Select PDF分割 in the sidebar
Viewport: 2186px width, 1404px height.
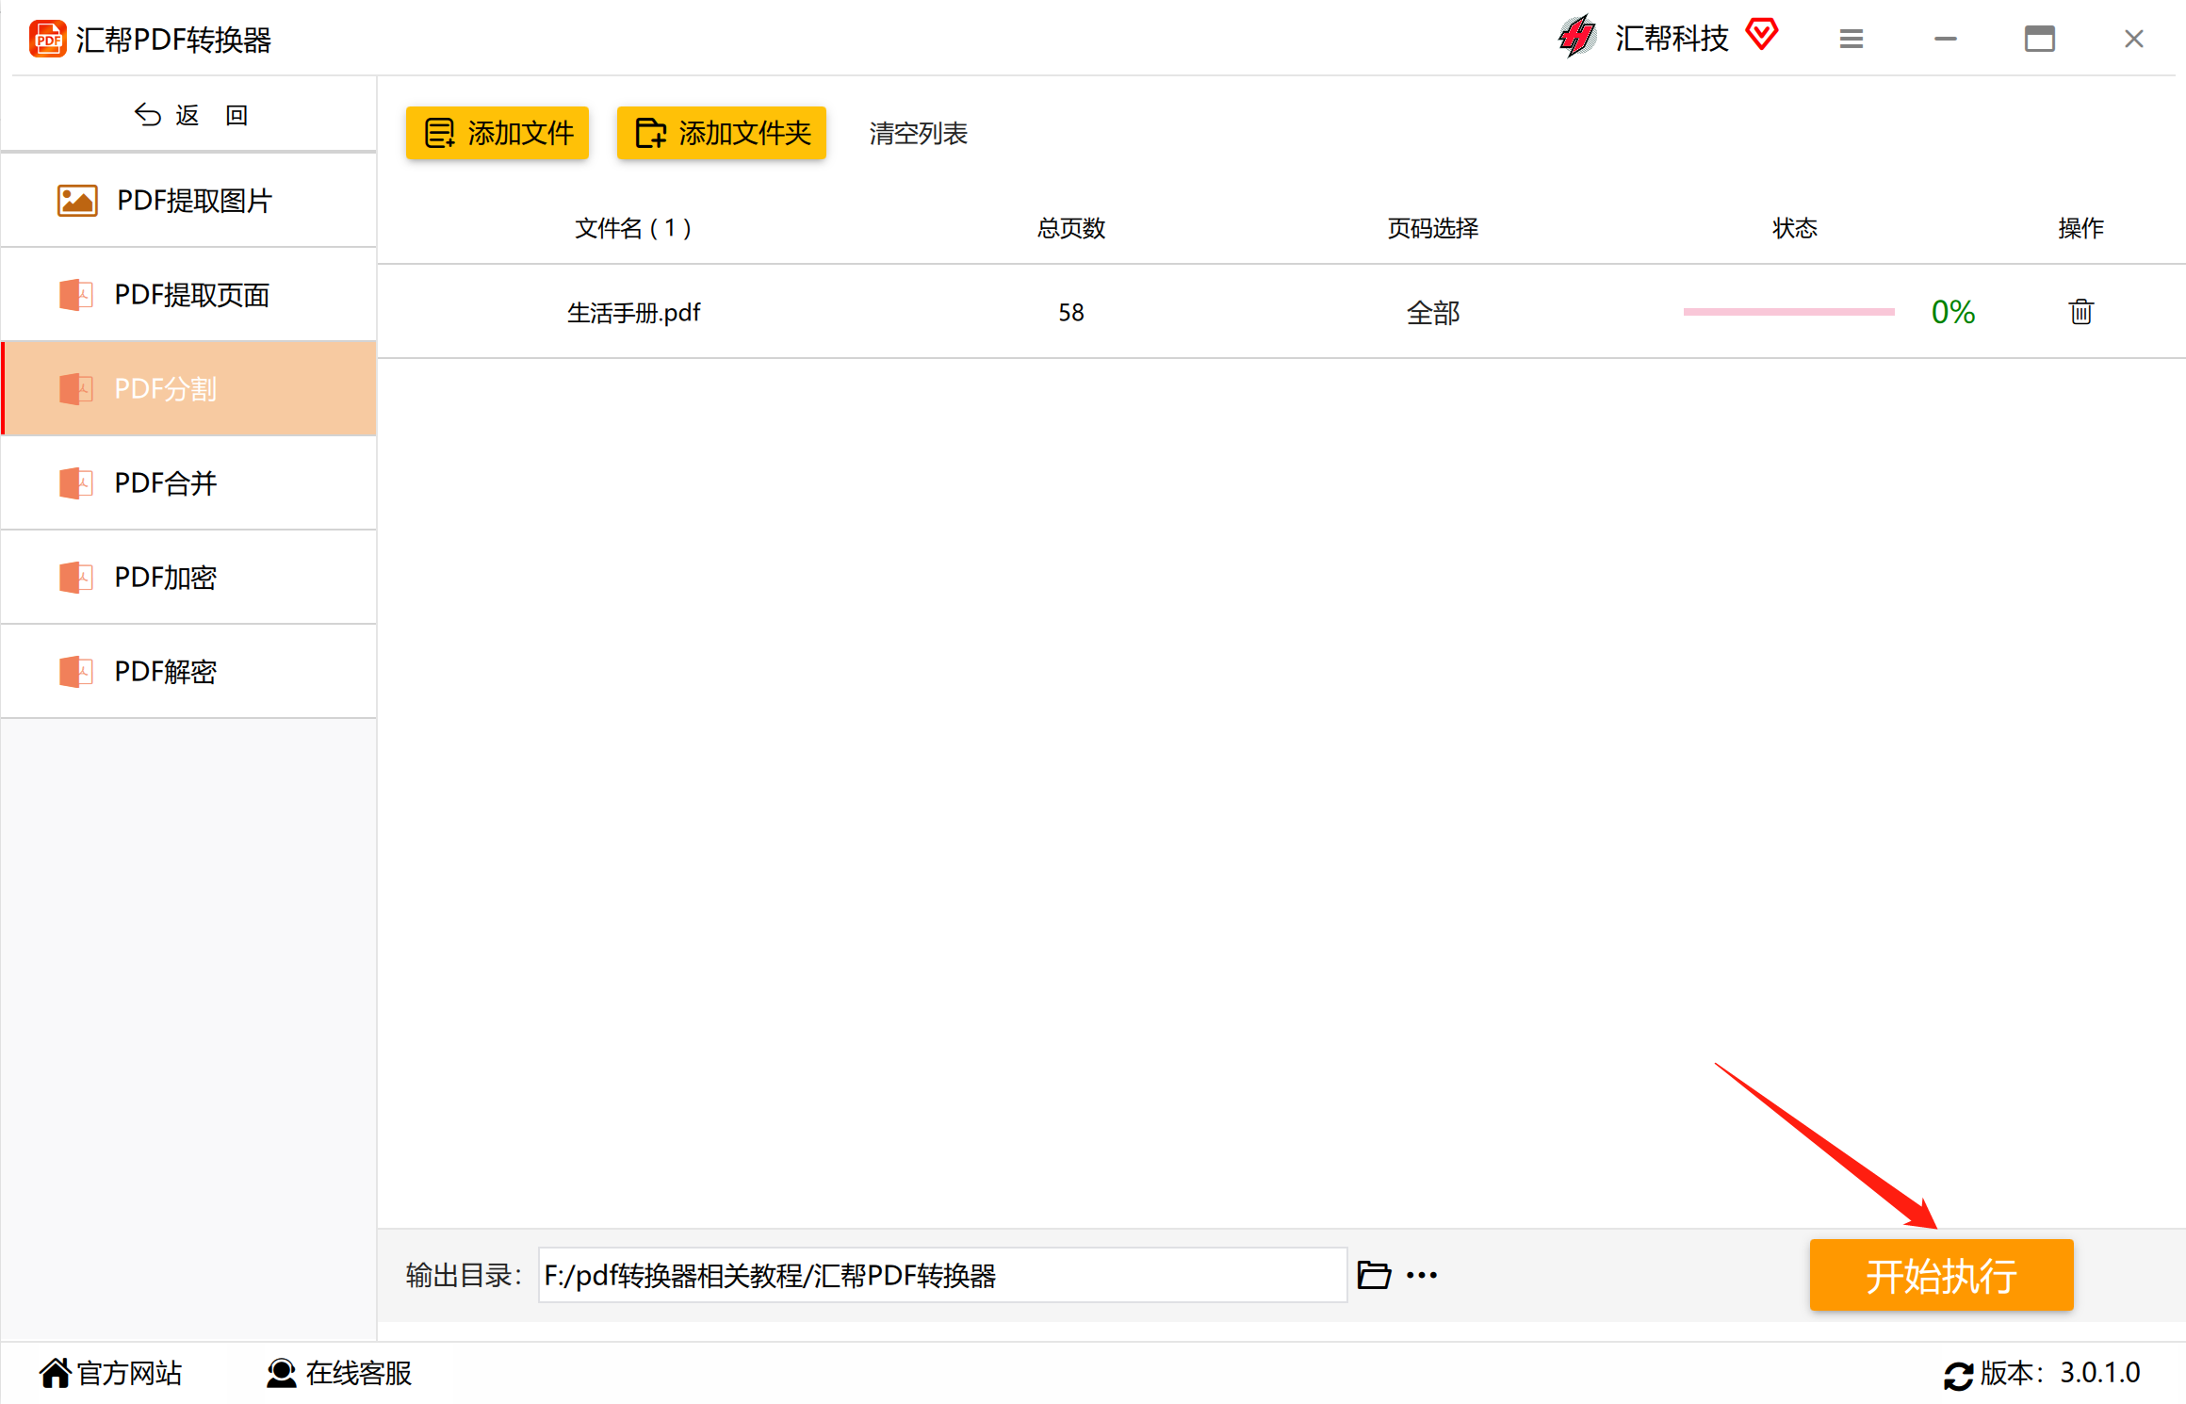tap(189, 389)
